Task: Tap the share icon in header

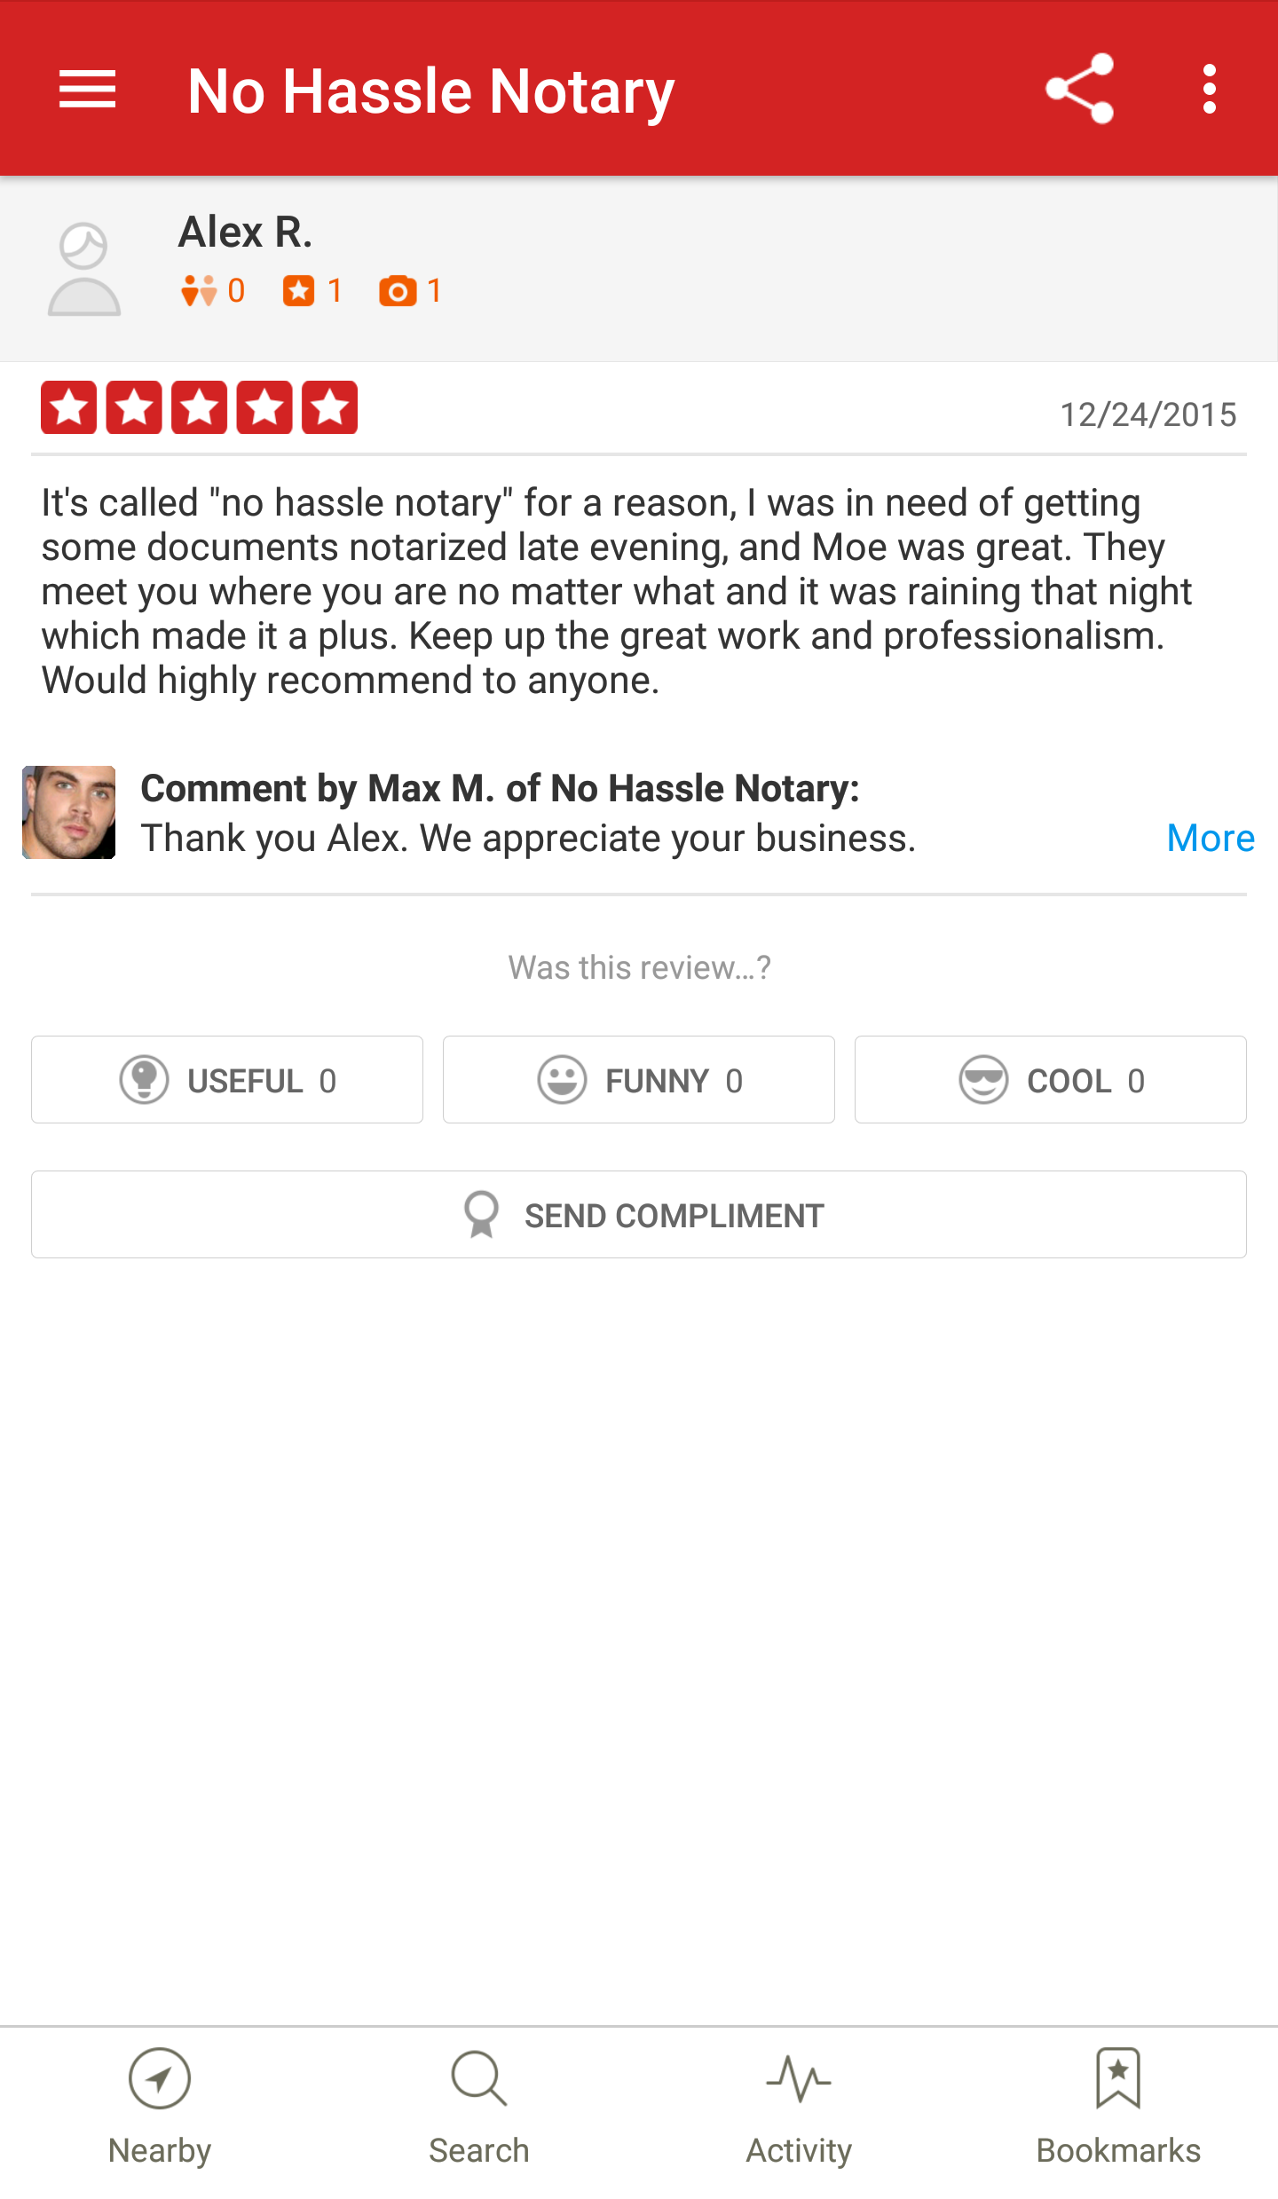Action: [x=1079, y=89]
